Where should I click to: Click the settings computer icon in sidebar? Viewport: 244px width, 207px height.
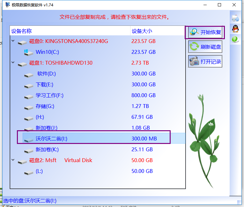pos(235,18)
